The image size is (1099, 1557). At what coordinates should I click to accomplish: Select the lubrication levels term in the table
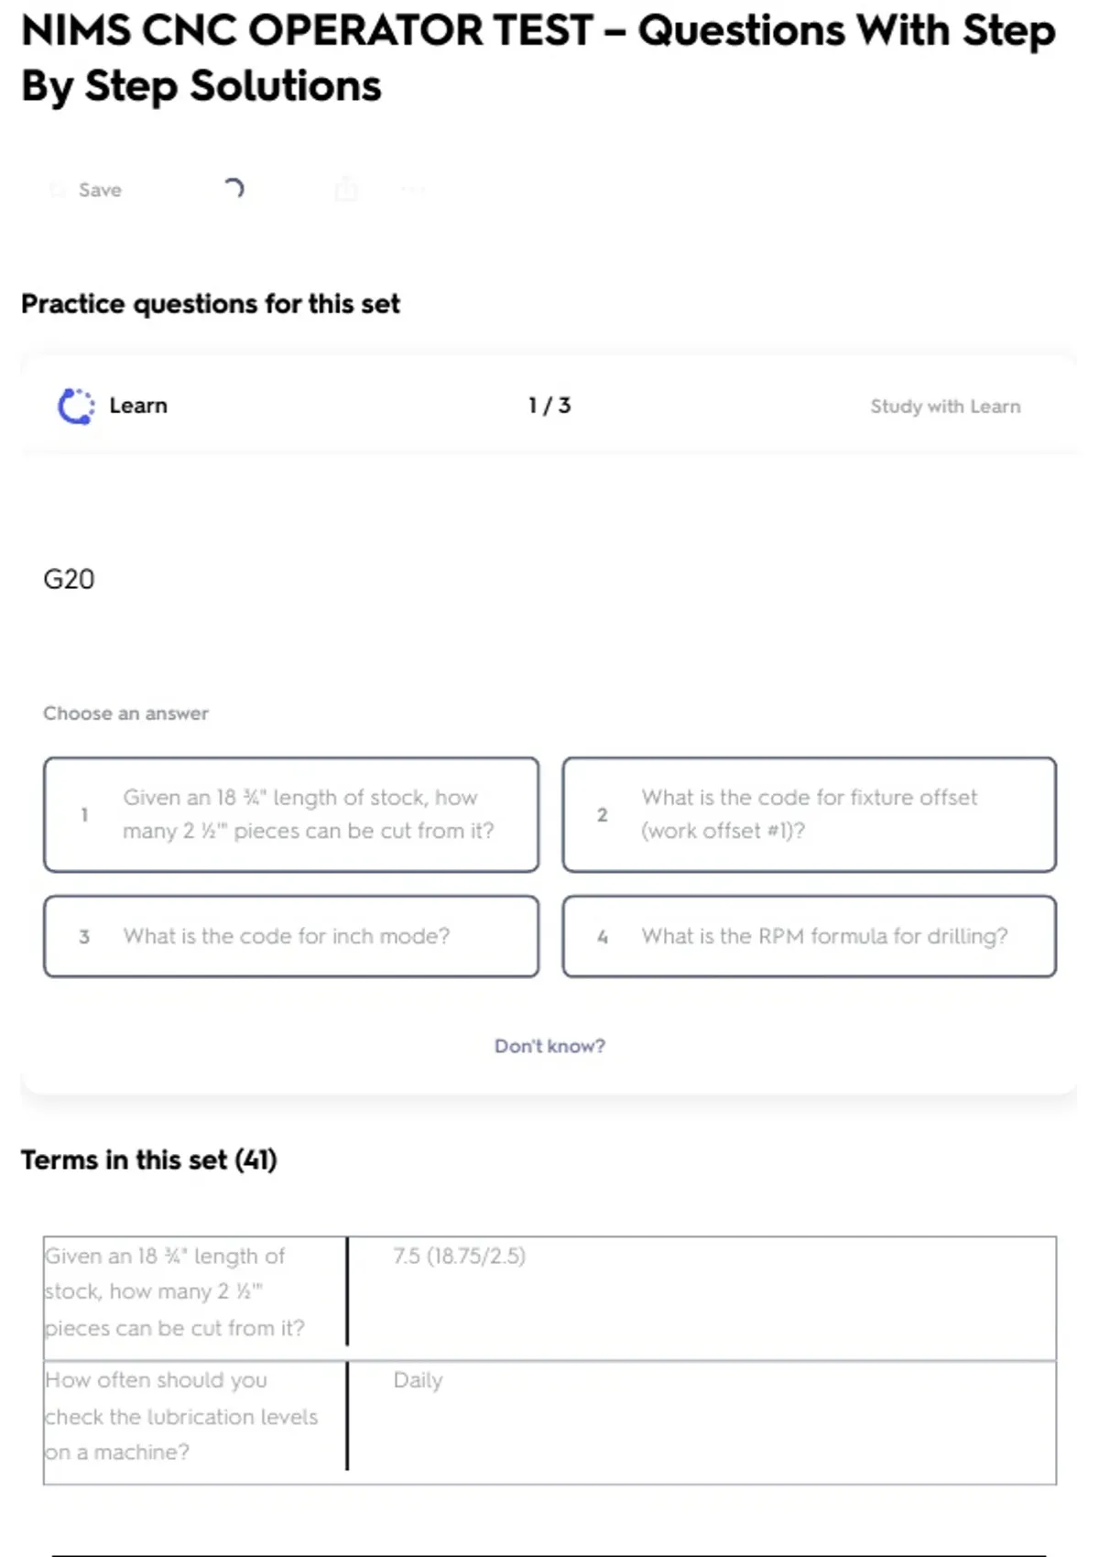click(181, 1416)
